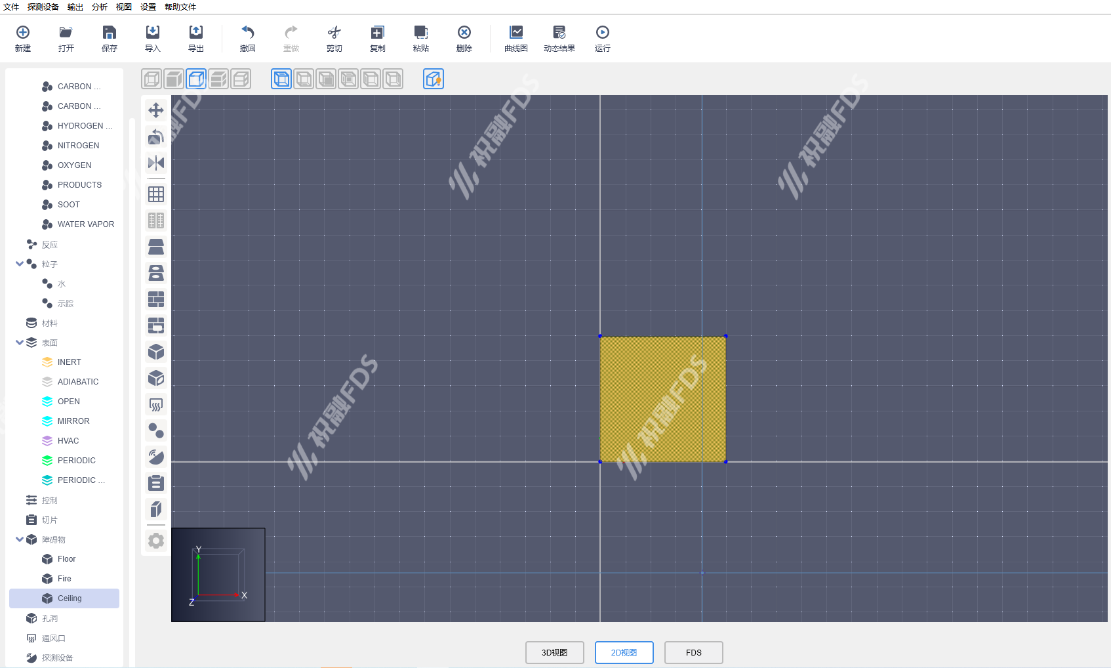Open the FDS view button

coord(693,652)
